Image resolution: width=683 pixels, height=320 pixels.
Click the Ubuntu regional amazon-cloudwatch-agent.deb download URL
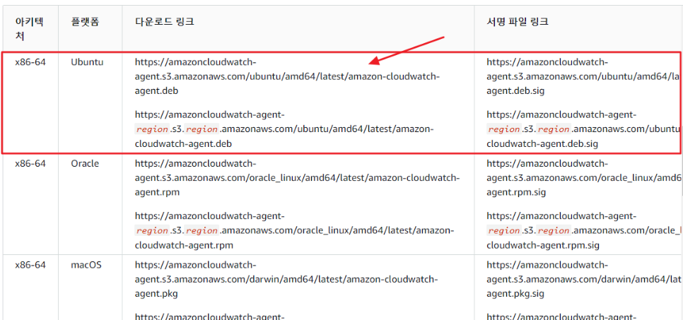(285, 129)
